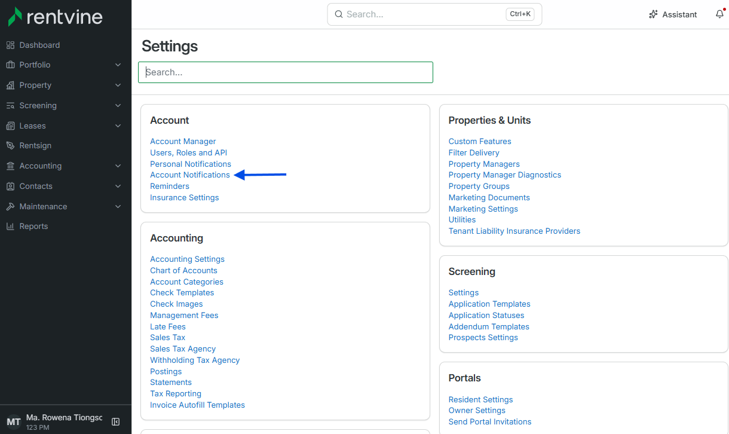This screenshot has height=434, width=729.
Task: Click the Accounting bank icon
Action: [x=10, y=166]
